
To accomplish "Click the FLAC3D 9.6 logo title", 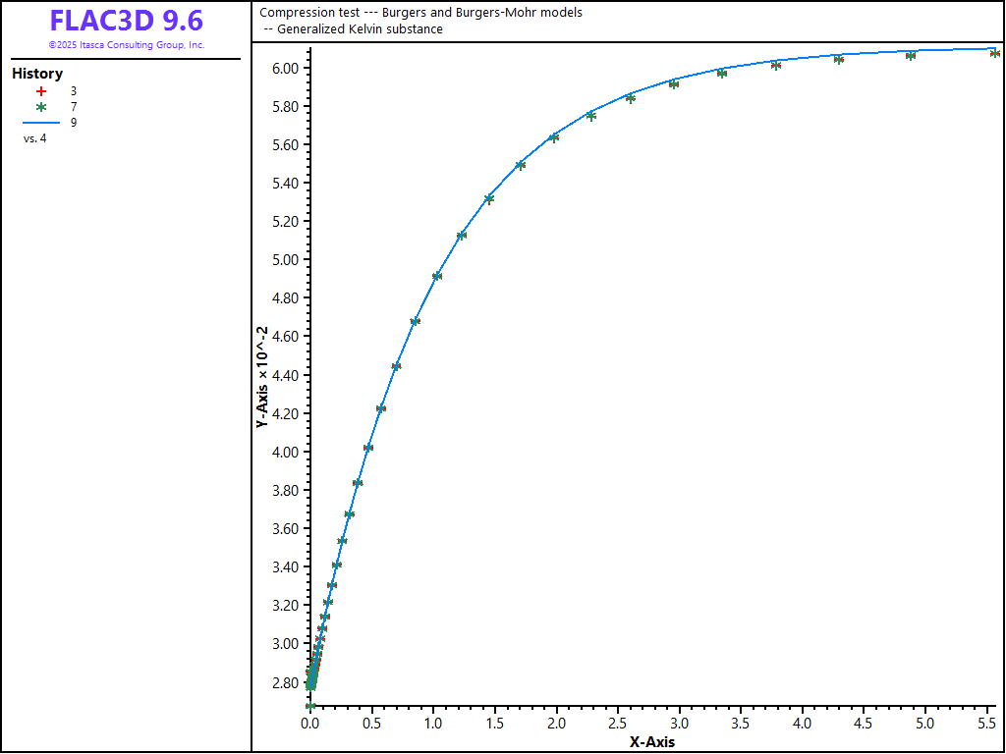I will (126, 21).
